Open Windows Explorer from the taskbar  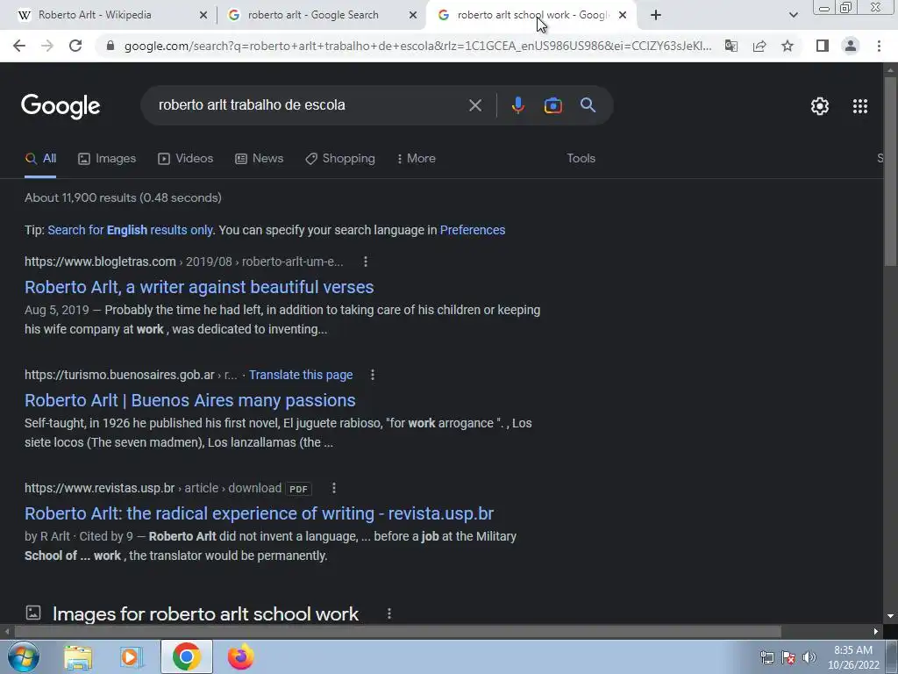78,656
